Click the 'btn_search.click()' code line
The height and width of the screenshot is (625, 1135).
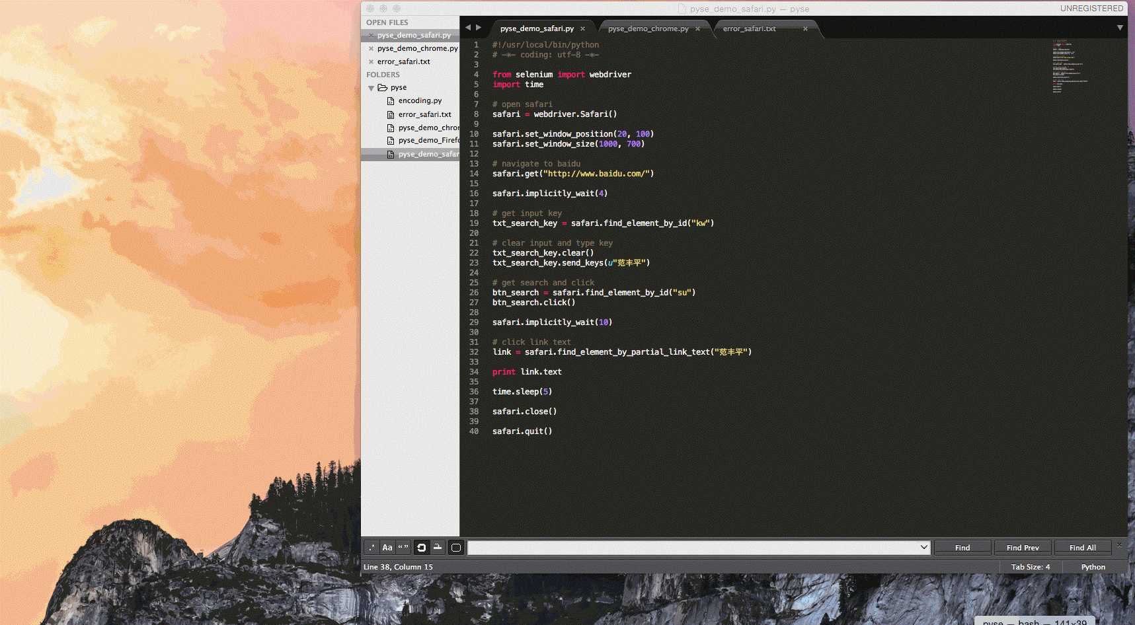pos(533,303)
